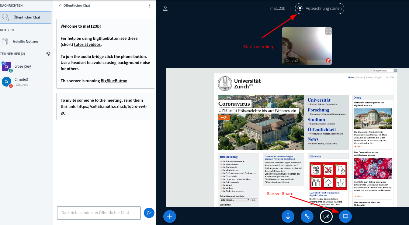Click the go button beside Bitte wählen
Image resolution: width=409 pixels, height=225 pixels.
click(x=254, y=200)
